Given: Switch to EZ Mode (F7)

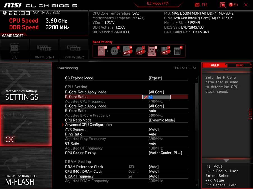Looking at the screenshot, I should pos(158,4).
